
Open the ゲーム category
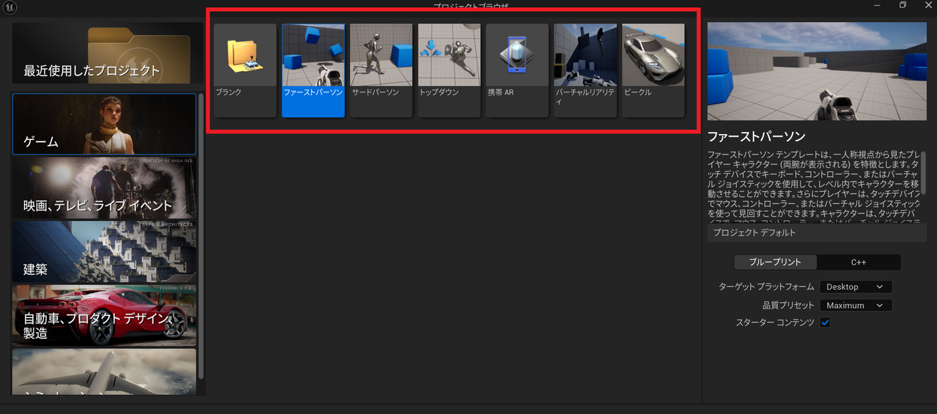pyautogui.click(x=104, y=124)
